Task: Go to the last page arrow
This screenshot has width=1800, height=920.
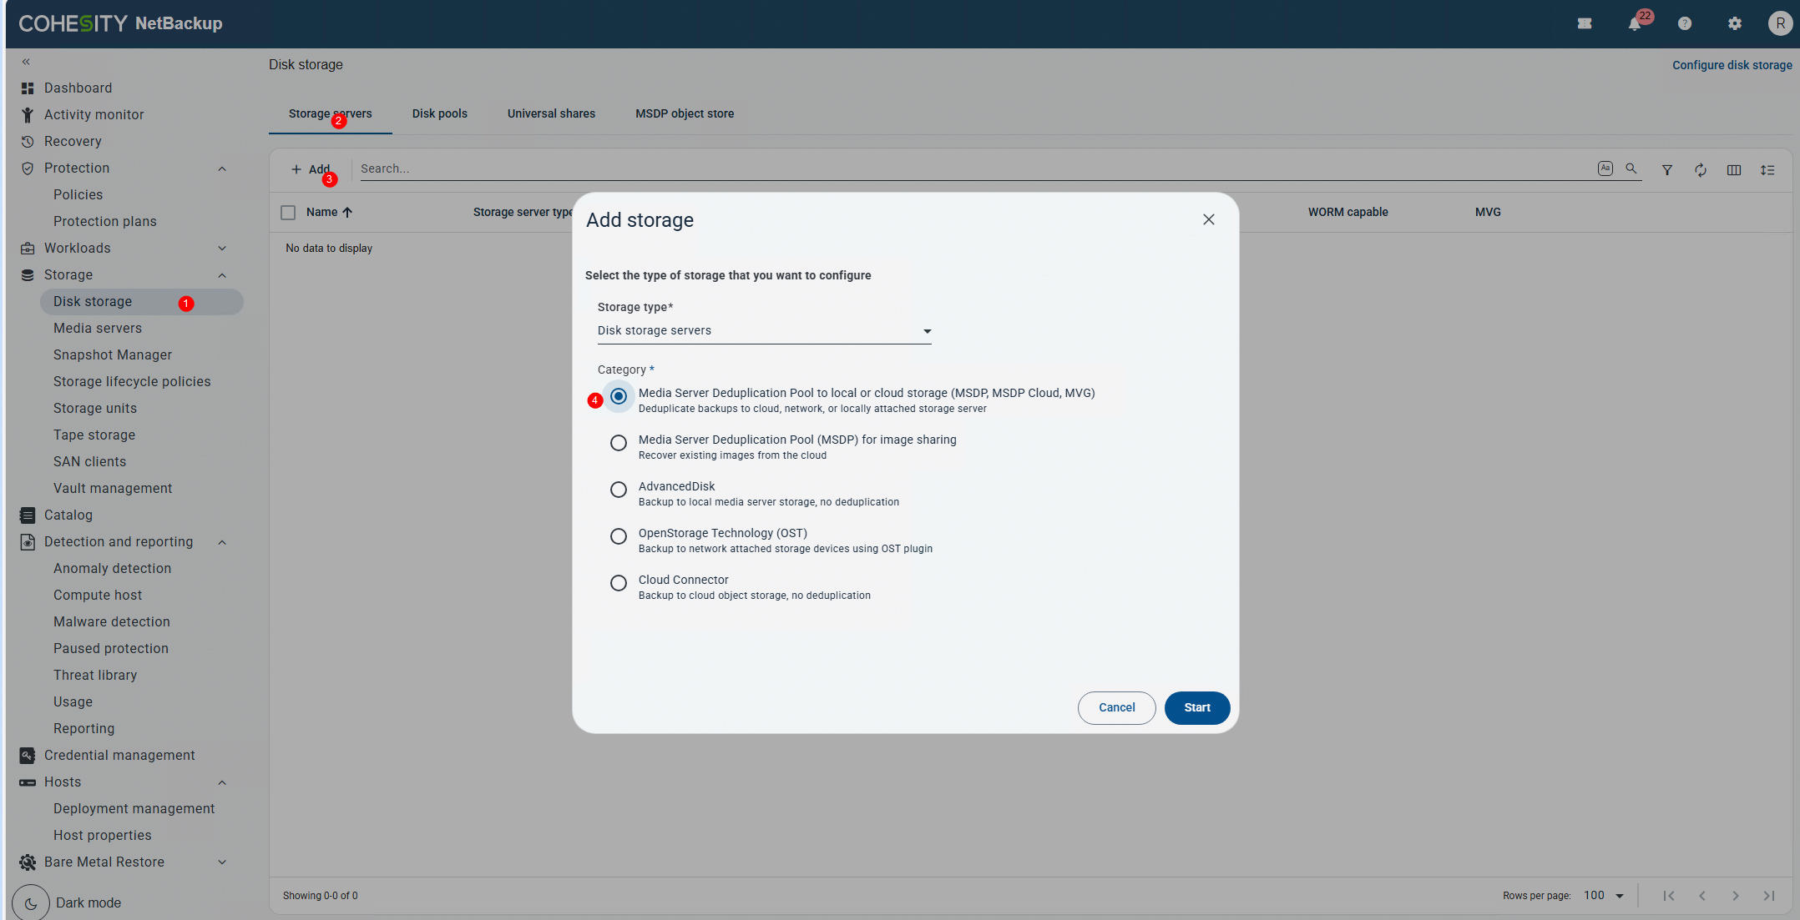Action: [x=1769, y=896]
